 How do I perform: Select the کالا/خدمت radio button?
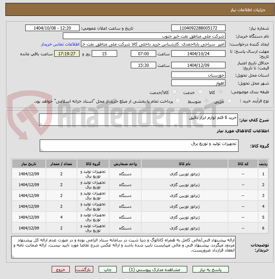coord(174,92)
